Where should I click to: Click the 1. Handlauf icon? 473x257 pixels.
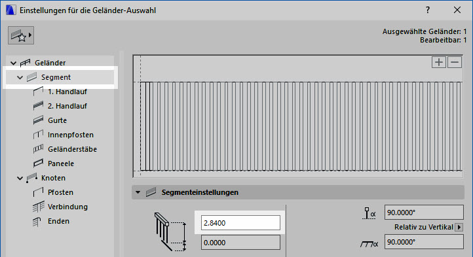click(38, 92)
